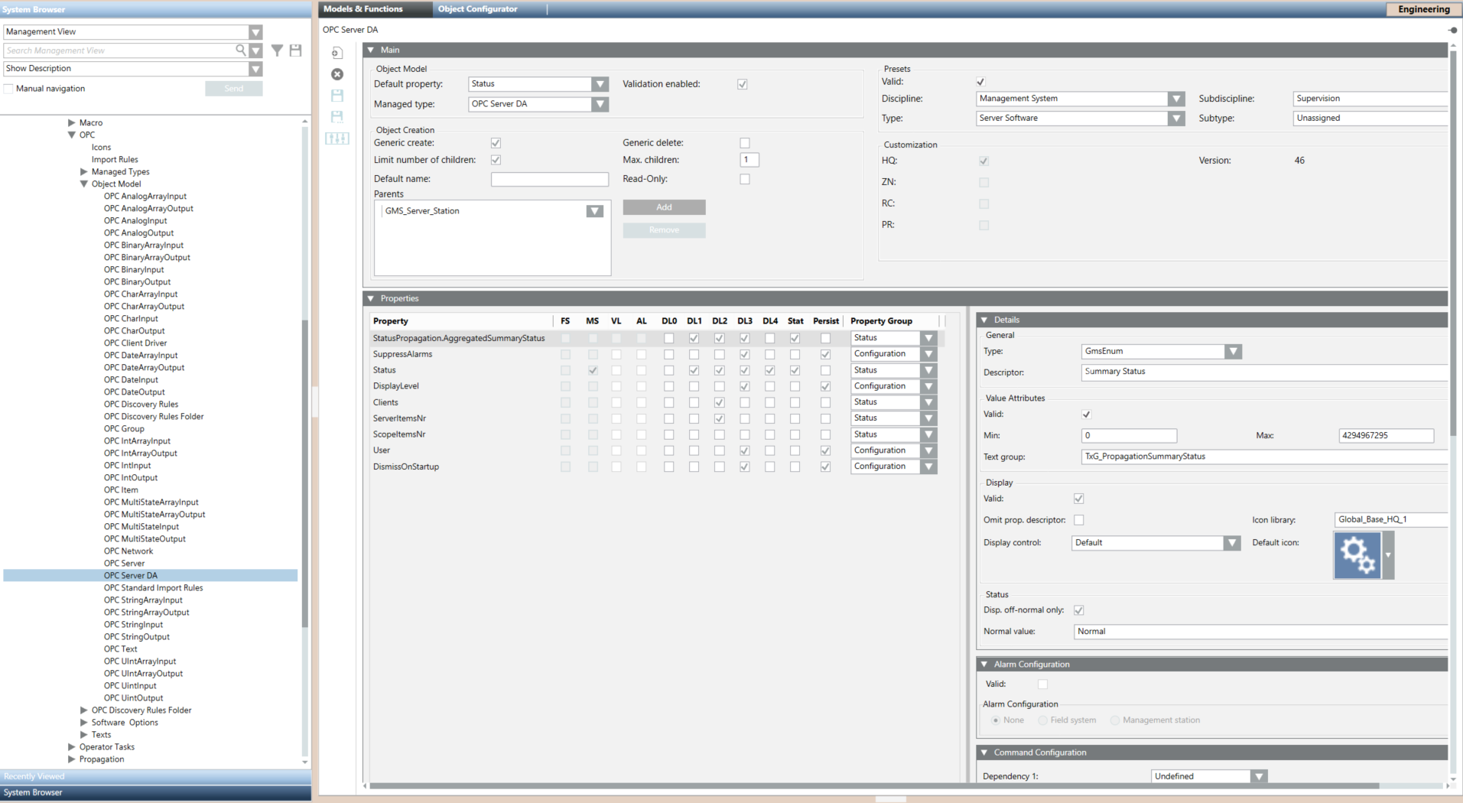Click the gear Default icon preview
The height and width of the screenshot is (803, 1463).
pyautogui.click(x=1357, y=555)
